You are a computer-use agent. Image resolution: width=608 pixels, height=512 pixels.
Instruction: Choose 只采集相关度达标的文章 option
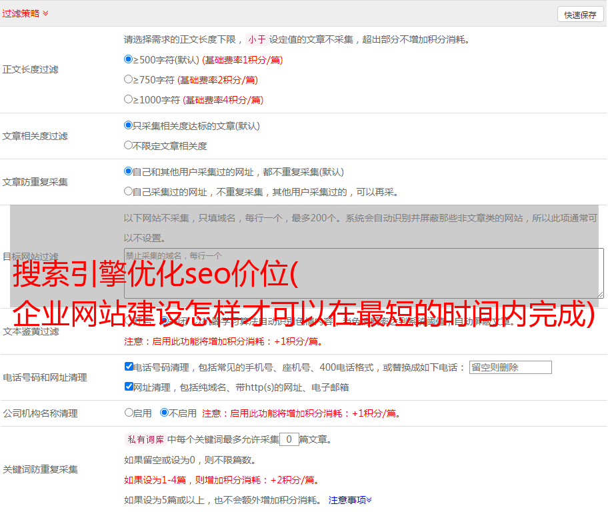pyautogui.click(x=128, y=125)
